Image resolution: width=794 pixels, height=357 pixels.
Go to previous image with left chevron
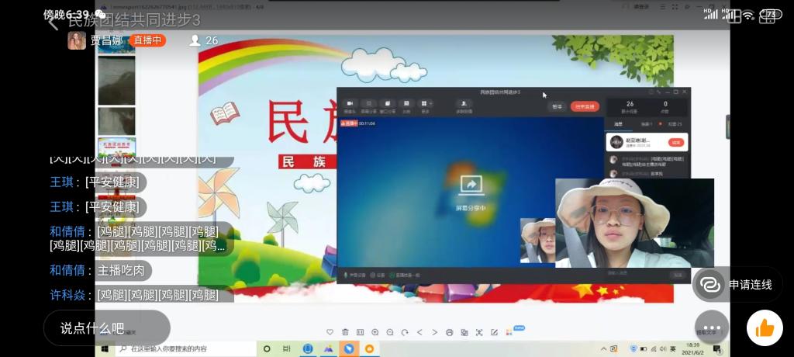[420, 332]
